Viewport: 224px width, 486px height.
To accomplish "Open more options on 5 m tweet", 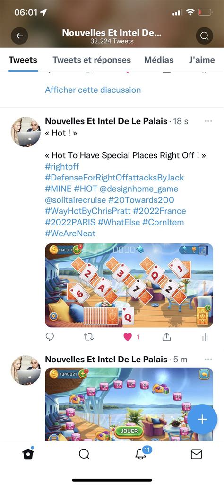I will [x=208, y=359].
